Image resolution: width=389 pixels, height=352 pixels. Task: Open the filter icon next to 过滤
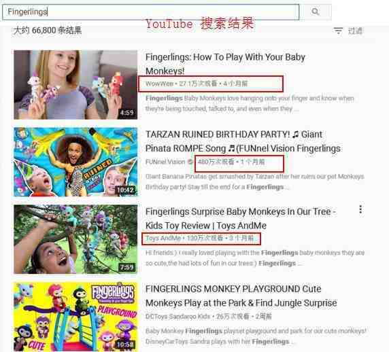point(338,31)
